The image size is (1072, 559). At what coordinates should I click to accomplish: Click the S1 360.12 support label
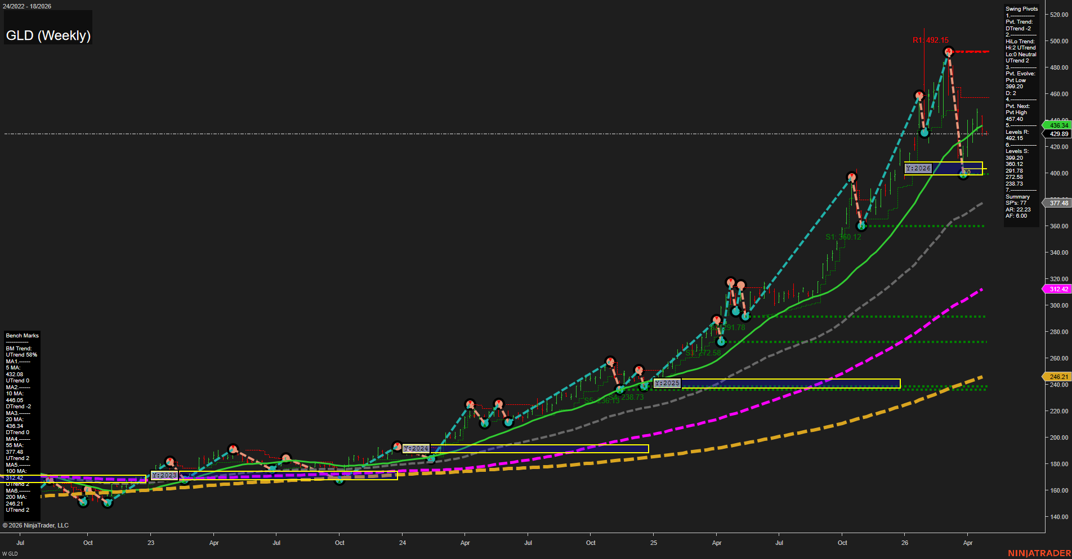pos(843,237)
